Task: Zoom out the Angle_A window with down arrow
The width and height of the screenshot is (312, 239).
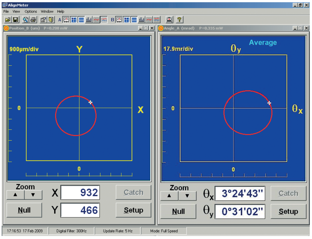Action: click(187, 196)
